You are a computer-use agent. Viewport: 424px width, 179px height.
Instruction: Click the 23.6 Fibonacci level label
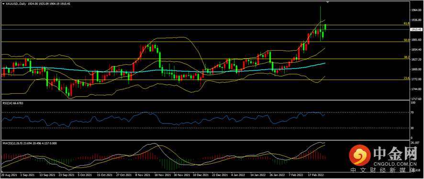(x=406, y=78)
